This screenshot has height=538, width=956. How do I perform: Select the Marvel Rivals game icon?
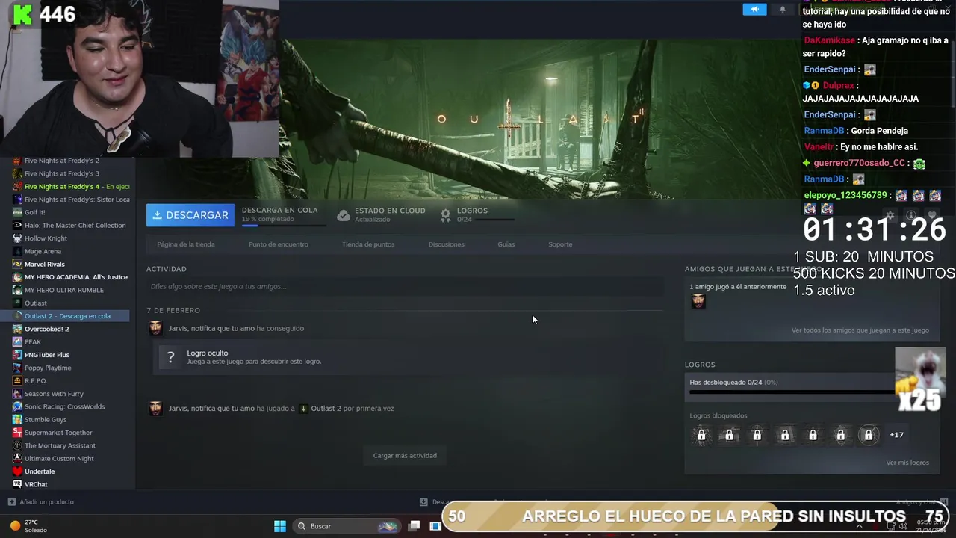click(18, 264)
